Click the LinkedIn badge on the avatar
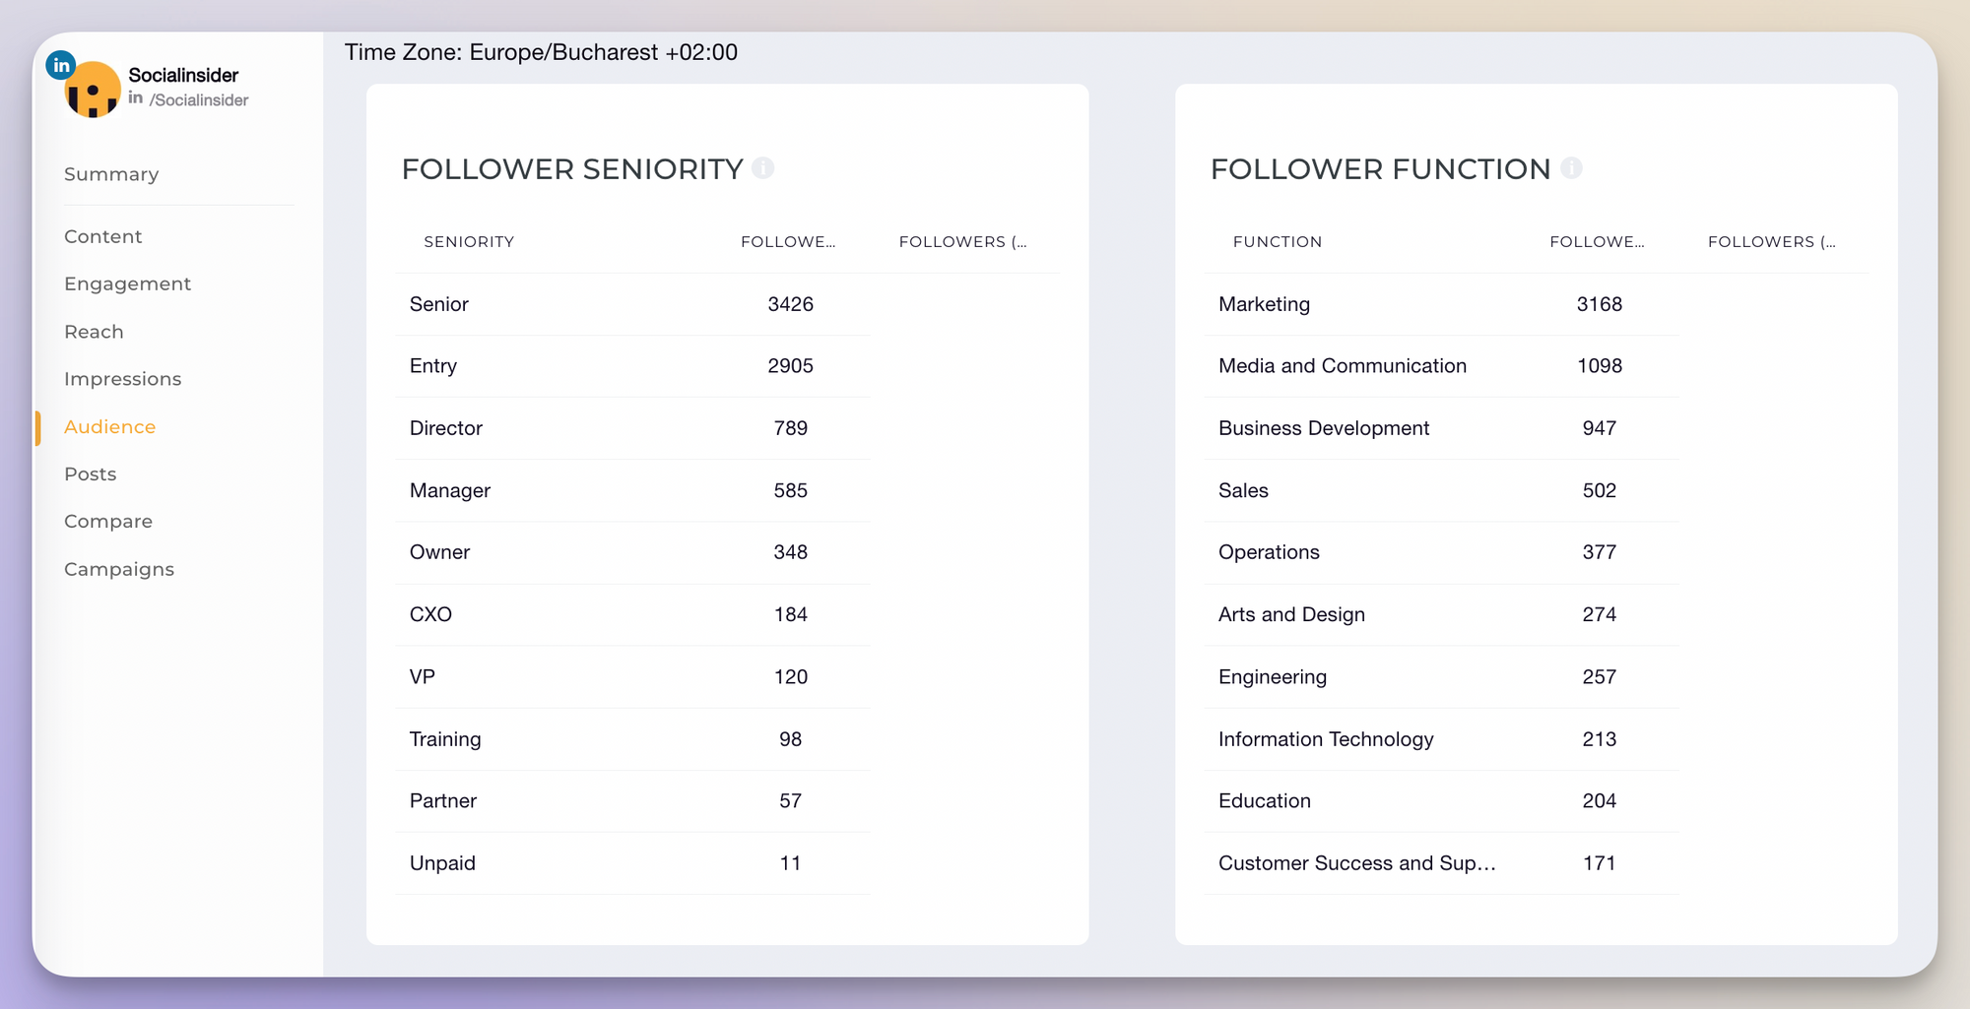This screenshot has height=1009, width=1970. pos(61,65)
